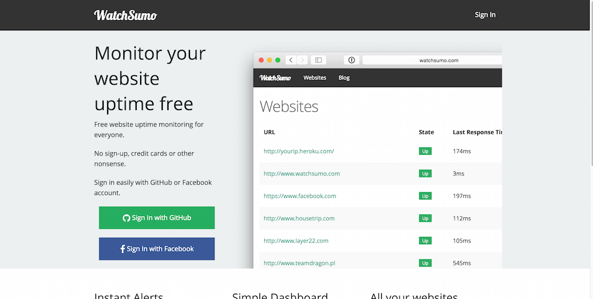This screenshot has height=299, width=593.
Task: Click the 174ms response time value
Action: pos(462,151)
